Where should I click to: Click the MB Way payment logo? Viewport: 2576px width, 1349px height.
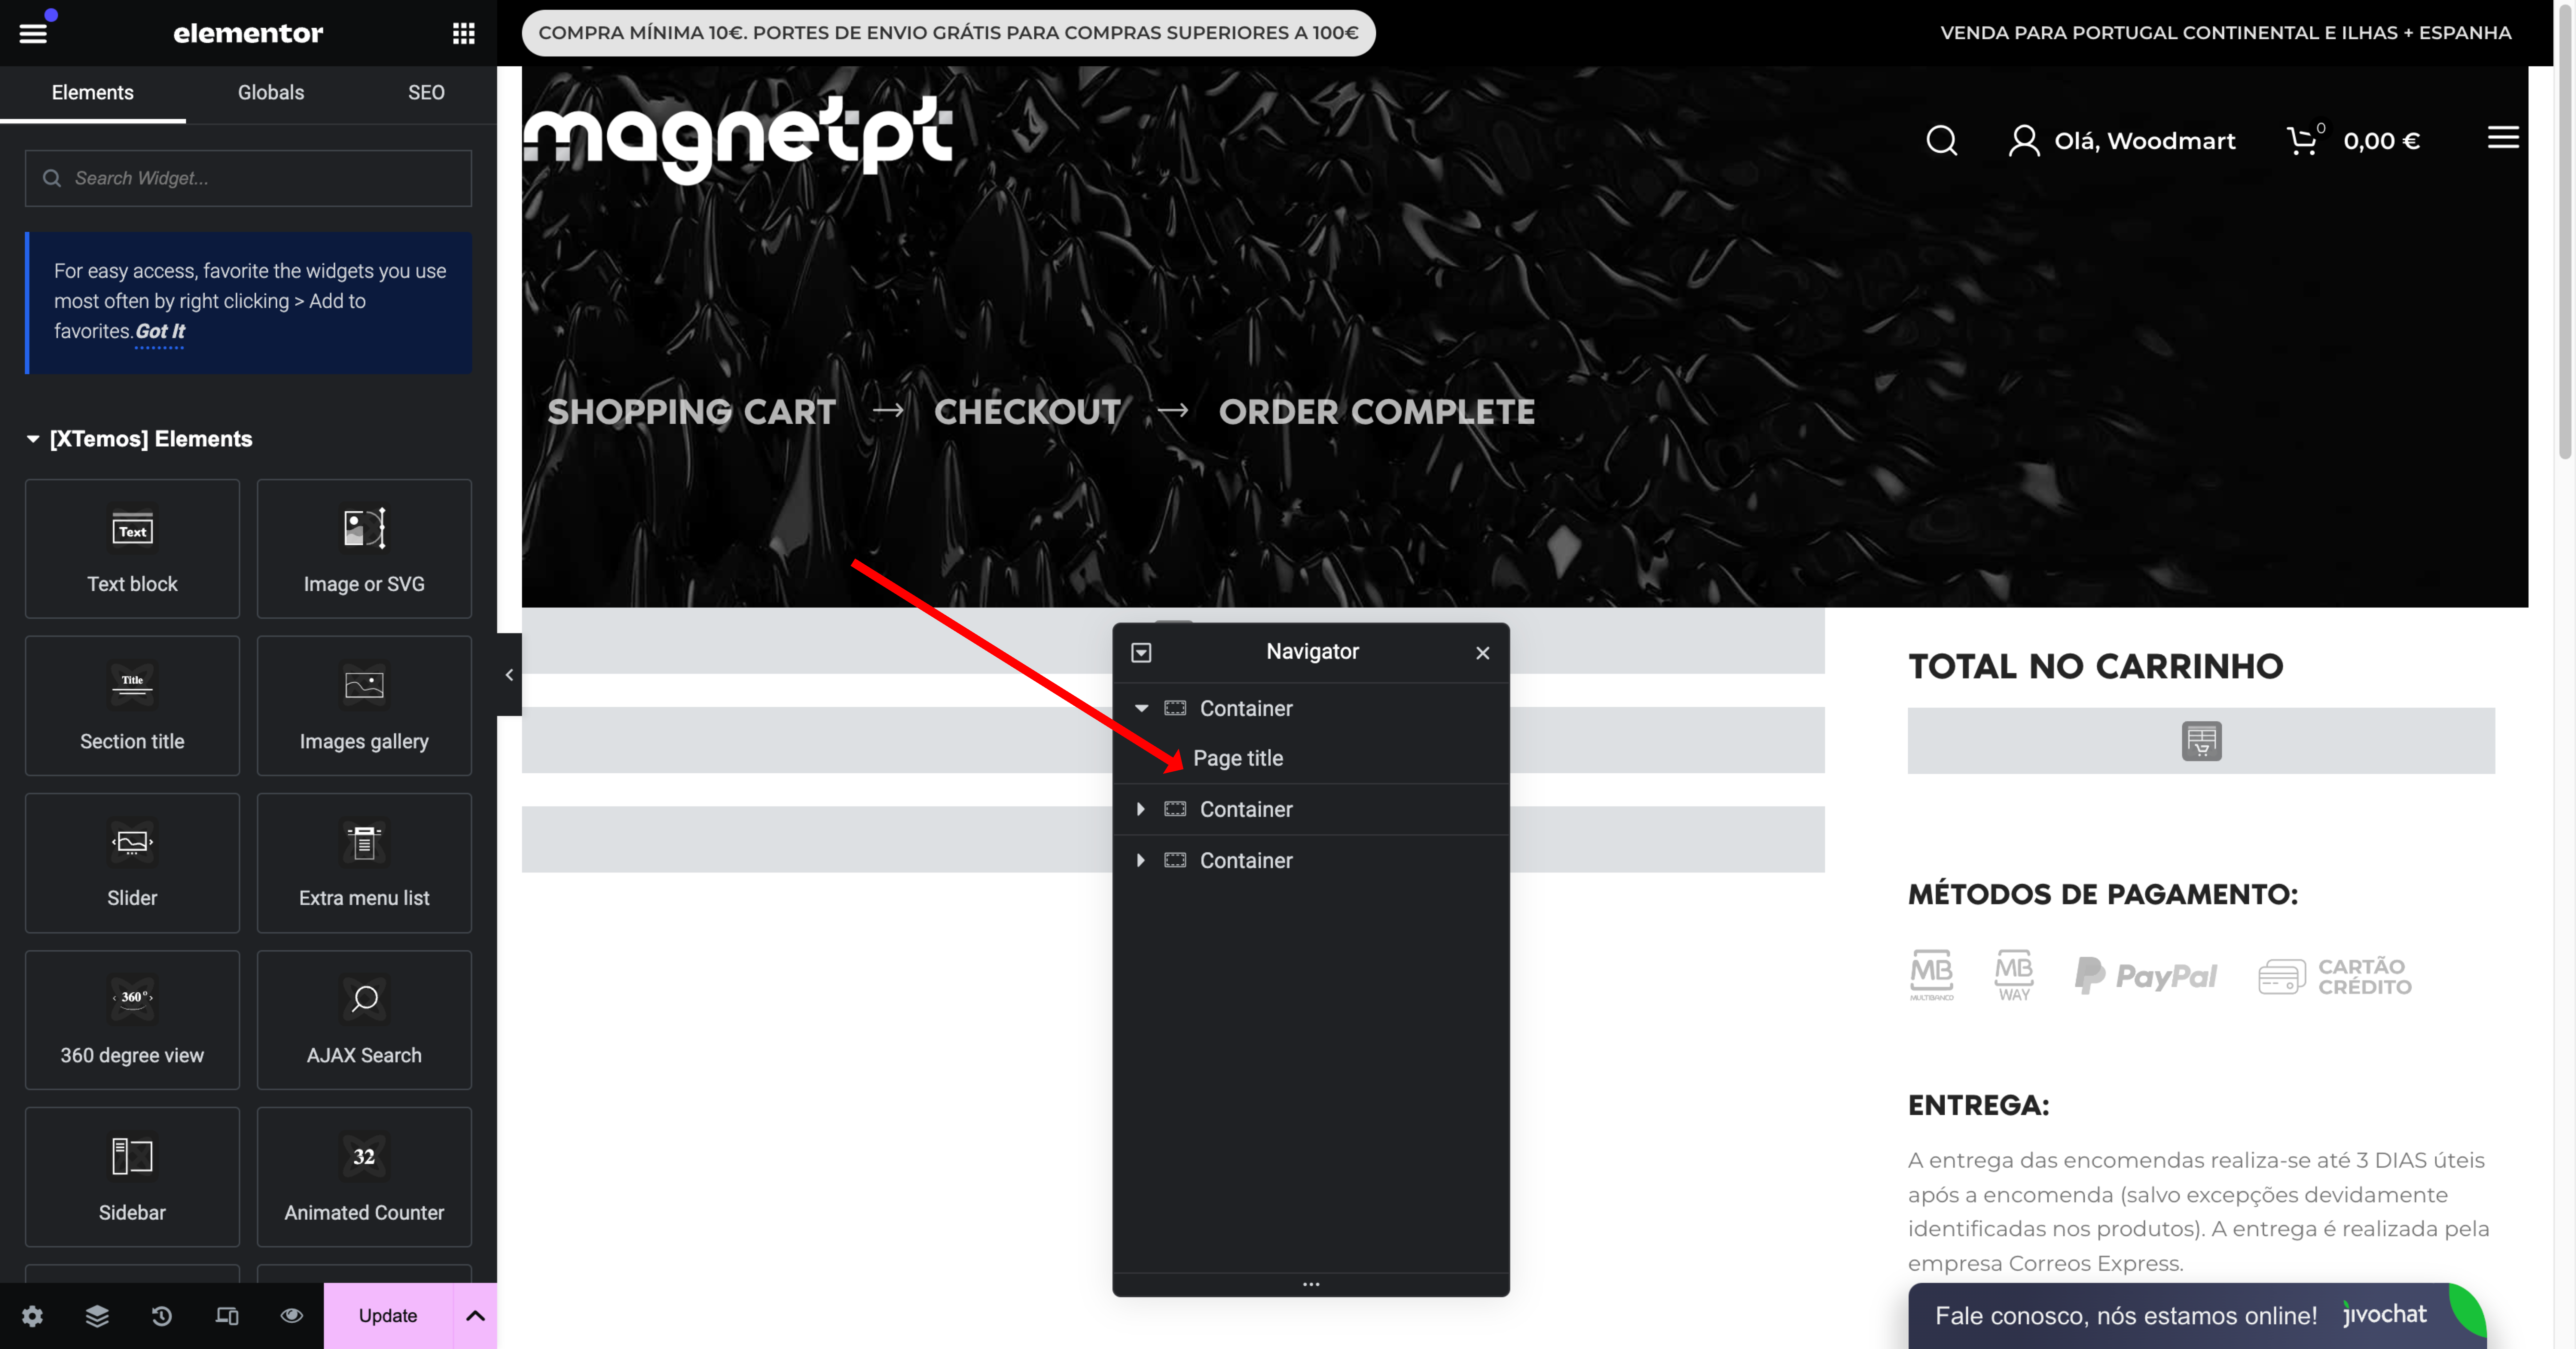pos(2014,975)
